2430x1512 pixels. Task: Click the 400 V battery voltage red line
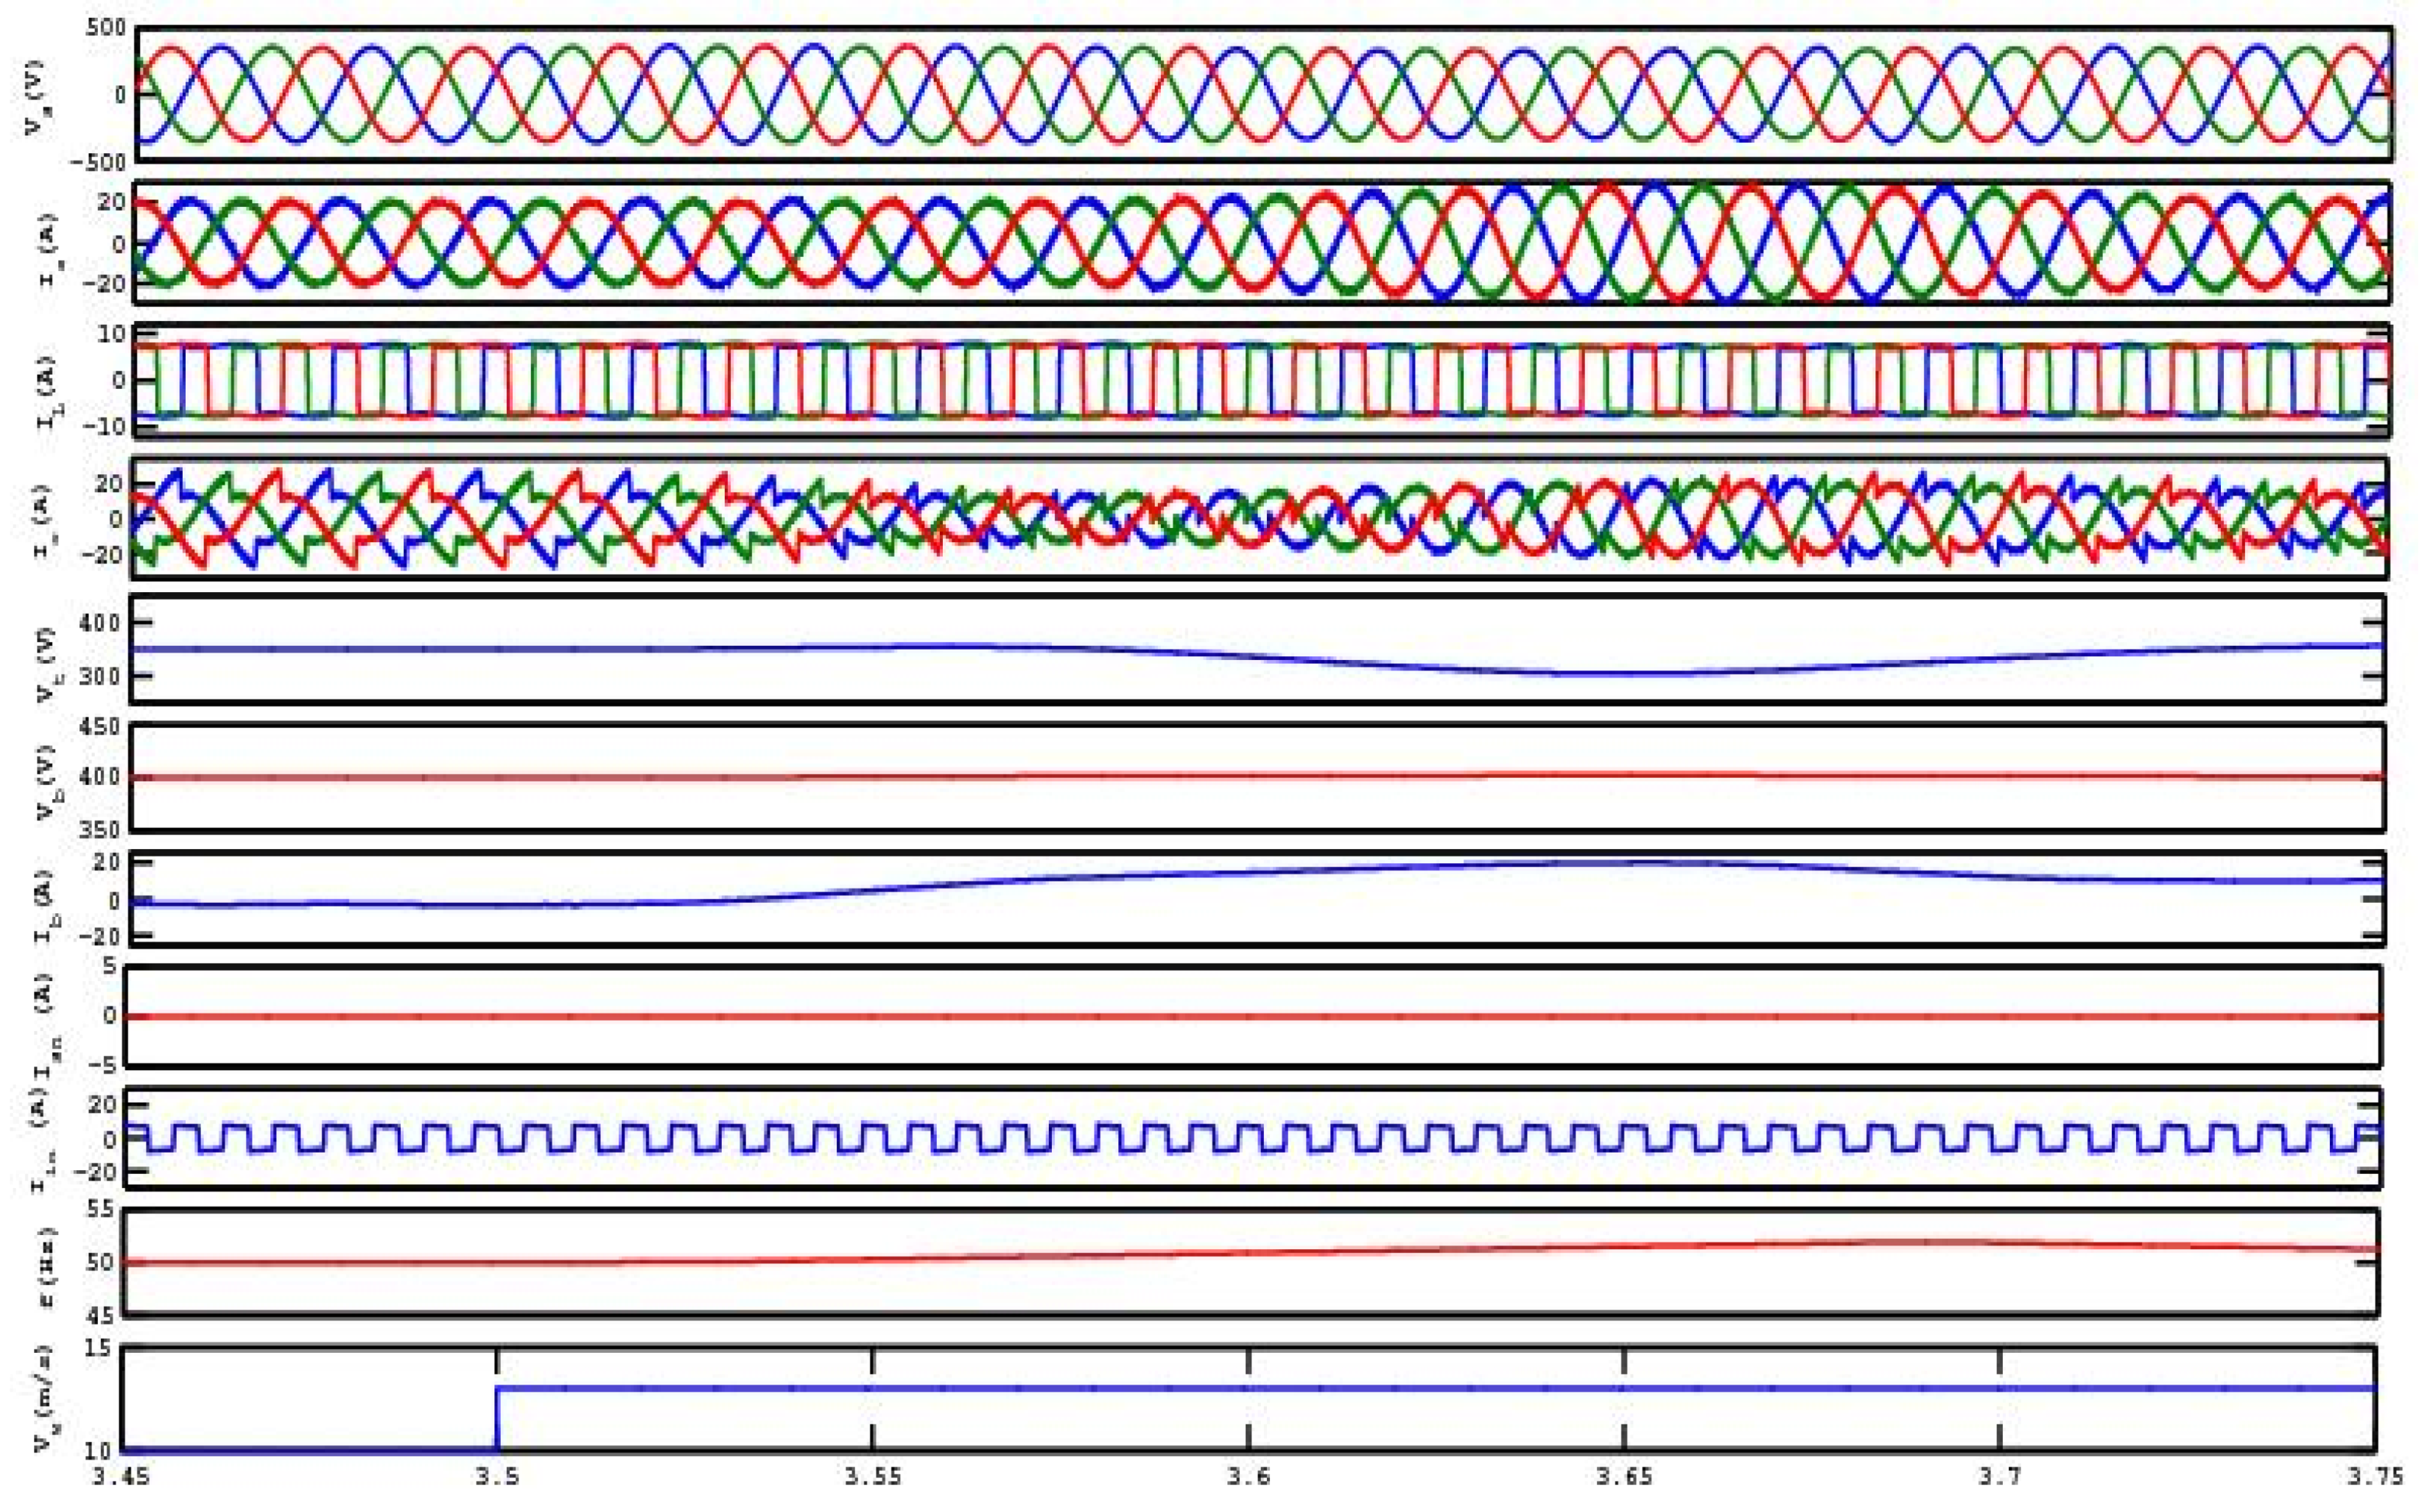[1250, 775]
